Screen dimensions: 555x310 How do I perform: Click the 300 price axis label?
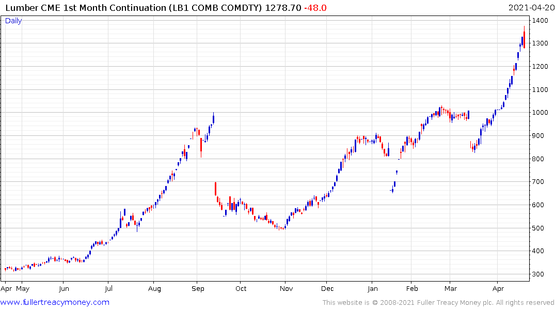(x=538, y=274)
